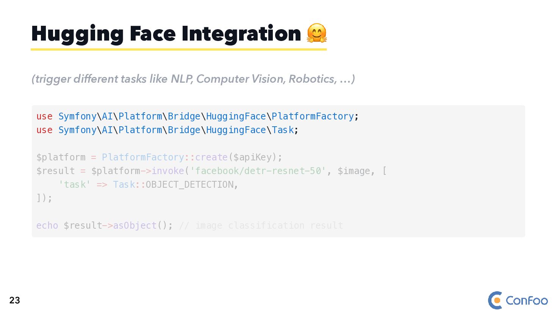Click the OBJECT_DETECTION constant

point(189,185)
